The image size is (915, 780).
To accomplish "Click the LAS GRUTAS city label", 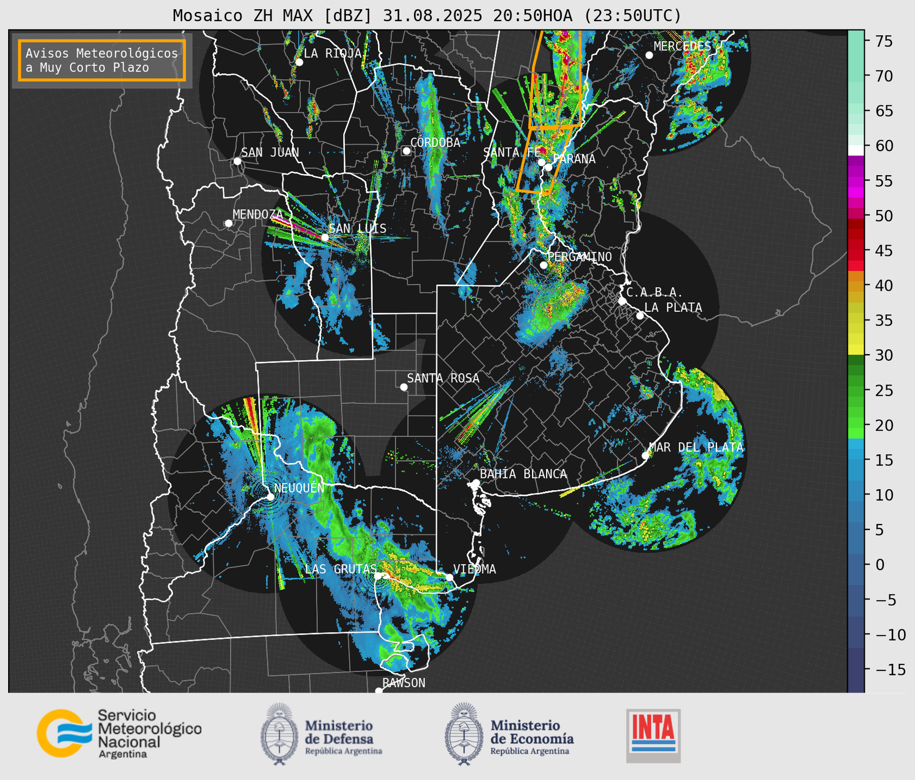I will [x=341, y=569].
